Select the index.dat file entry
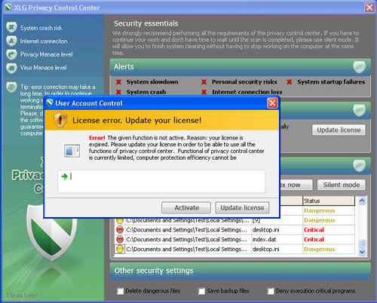 pos(264,240)
